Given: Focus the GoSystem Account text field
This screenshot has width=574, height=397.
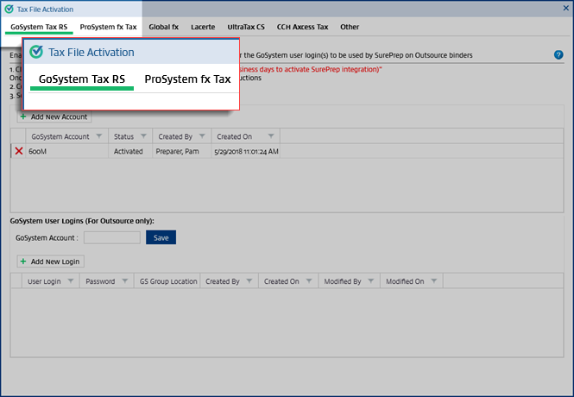Looking at the screenshot, I should 111,237.
